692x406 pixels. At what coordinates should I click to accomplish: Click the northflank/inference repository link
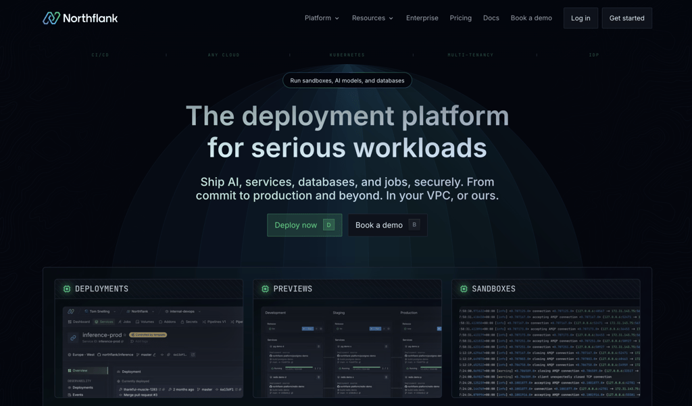tap(115, 355)
